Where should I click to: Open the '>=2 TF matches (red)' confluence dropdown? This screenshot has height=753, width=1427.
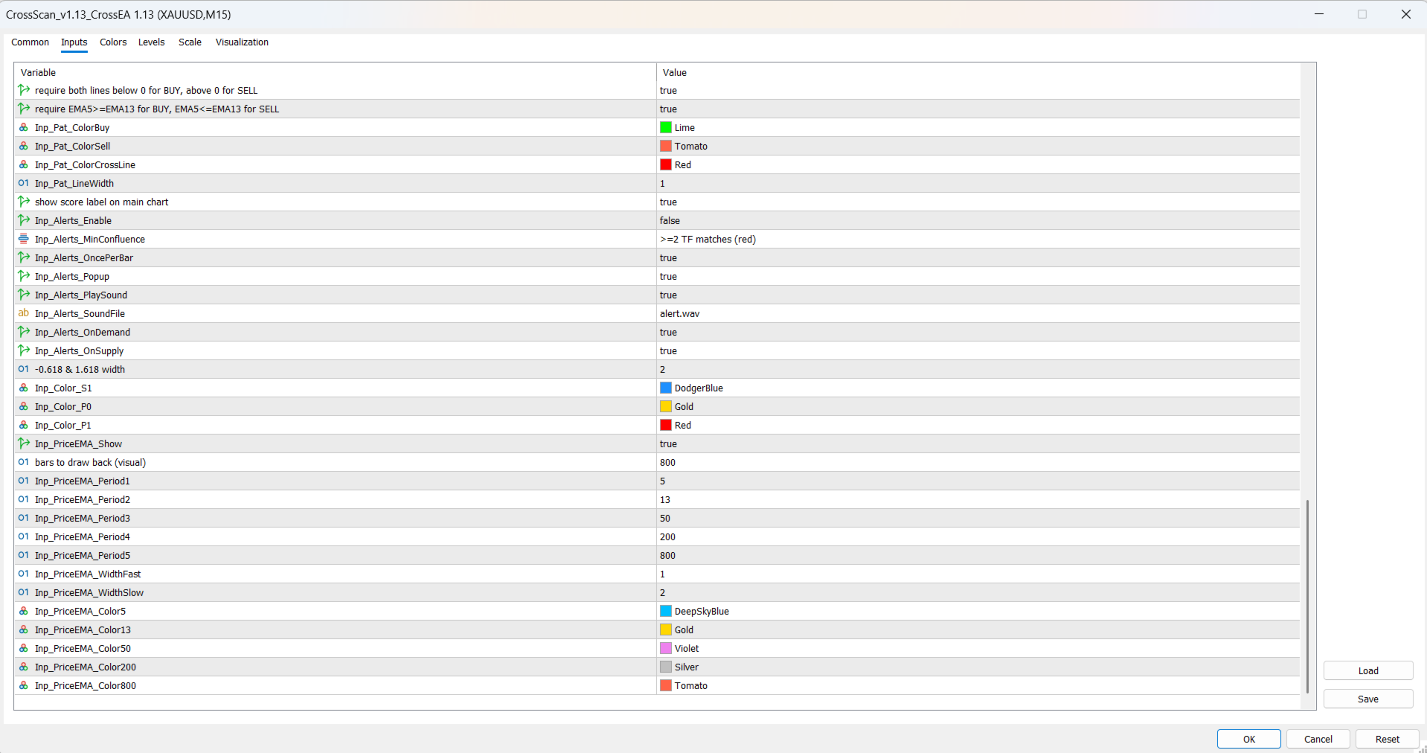coord(978,239)
